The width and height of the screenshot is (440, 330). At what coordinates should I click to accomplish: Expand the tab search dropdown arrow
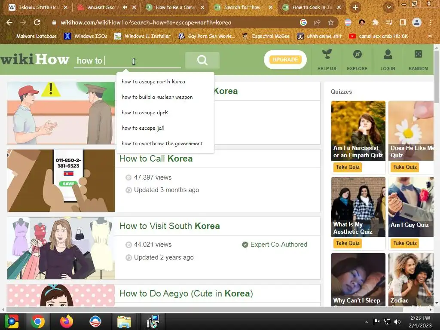point(389,7)
